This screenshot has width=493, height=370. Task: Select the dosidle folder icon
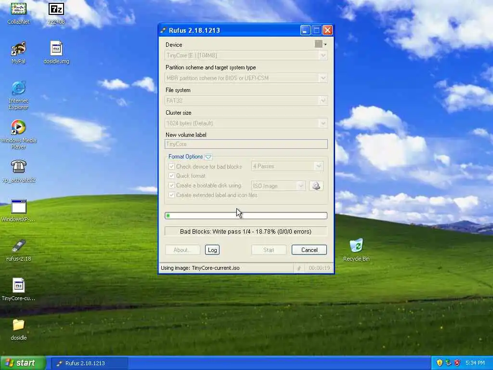pyautogui.click(x=19, y=330)
